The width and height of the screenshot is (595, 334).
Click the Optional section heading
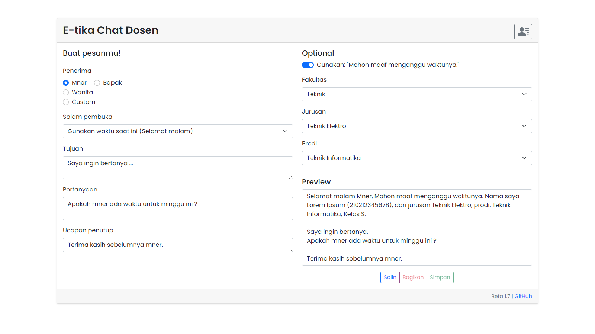[318, 53]
